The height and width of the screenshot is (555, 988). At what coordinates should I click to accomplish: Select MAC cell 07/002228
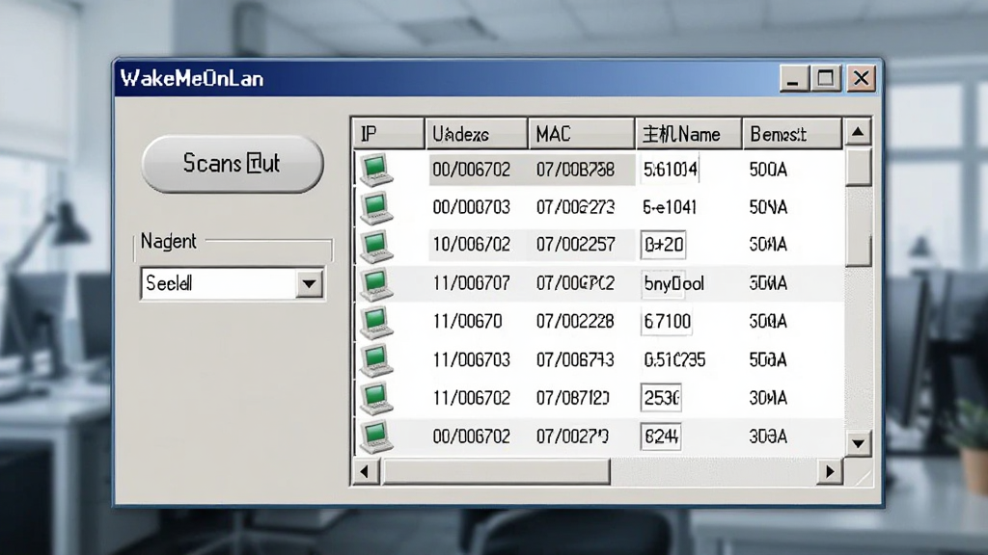click(575, 322)
